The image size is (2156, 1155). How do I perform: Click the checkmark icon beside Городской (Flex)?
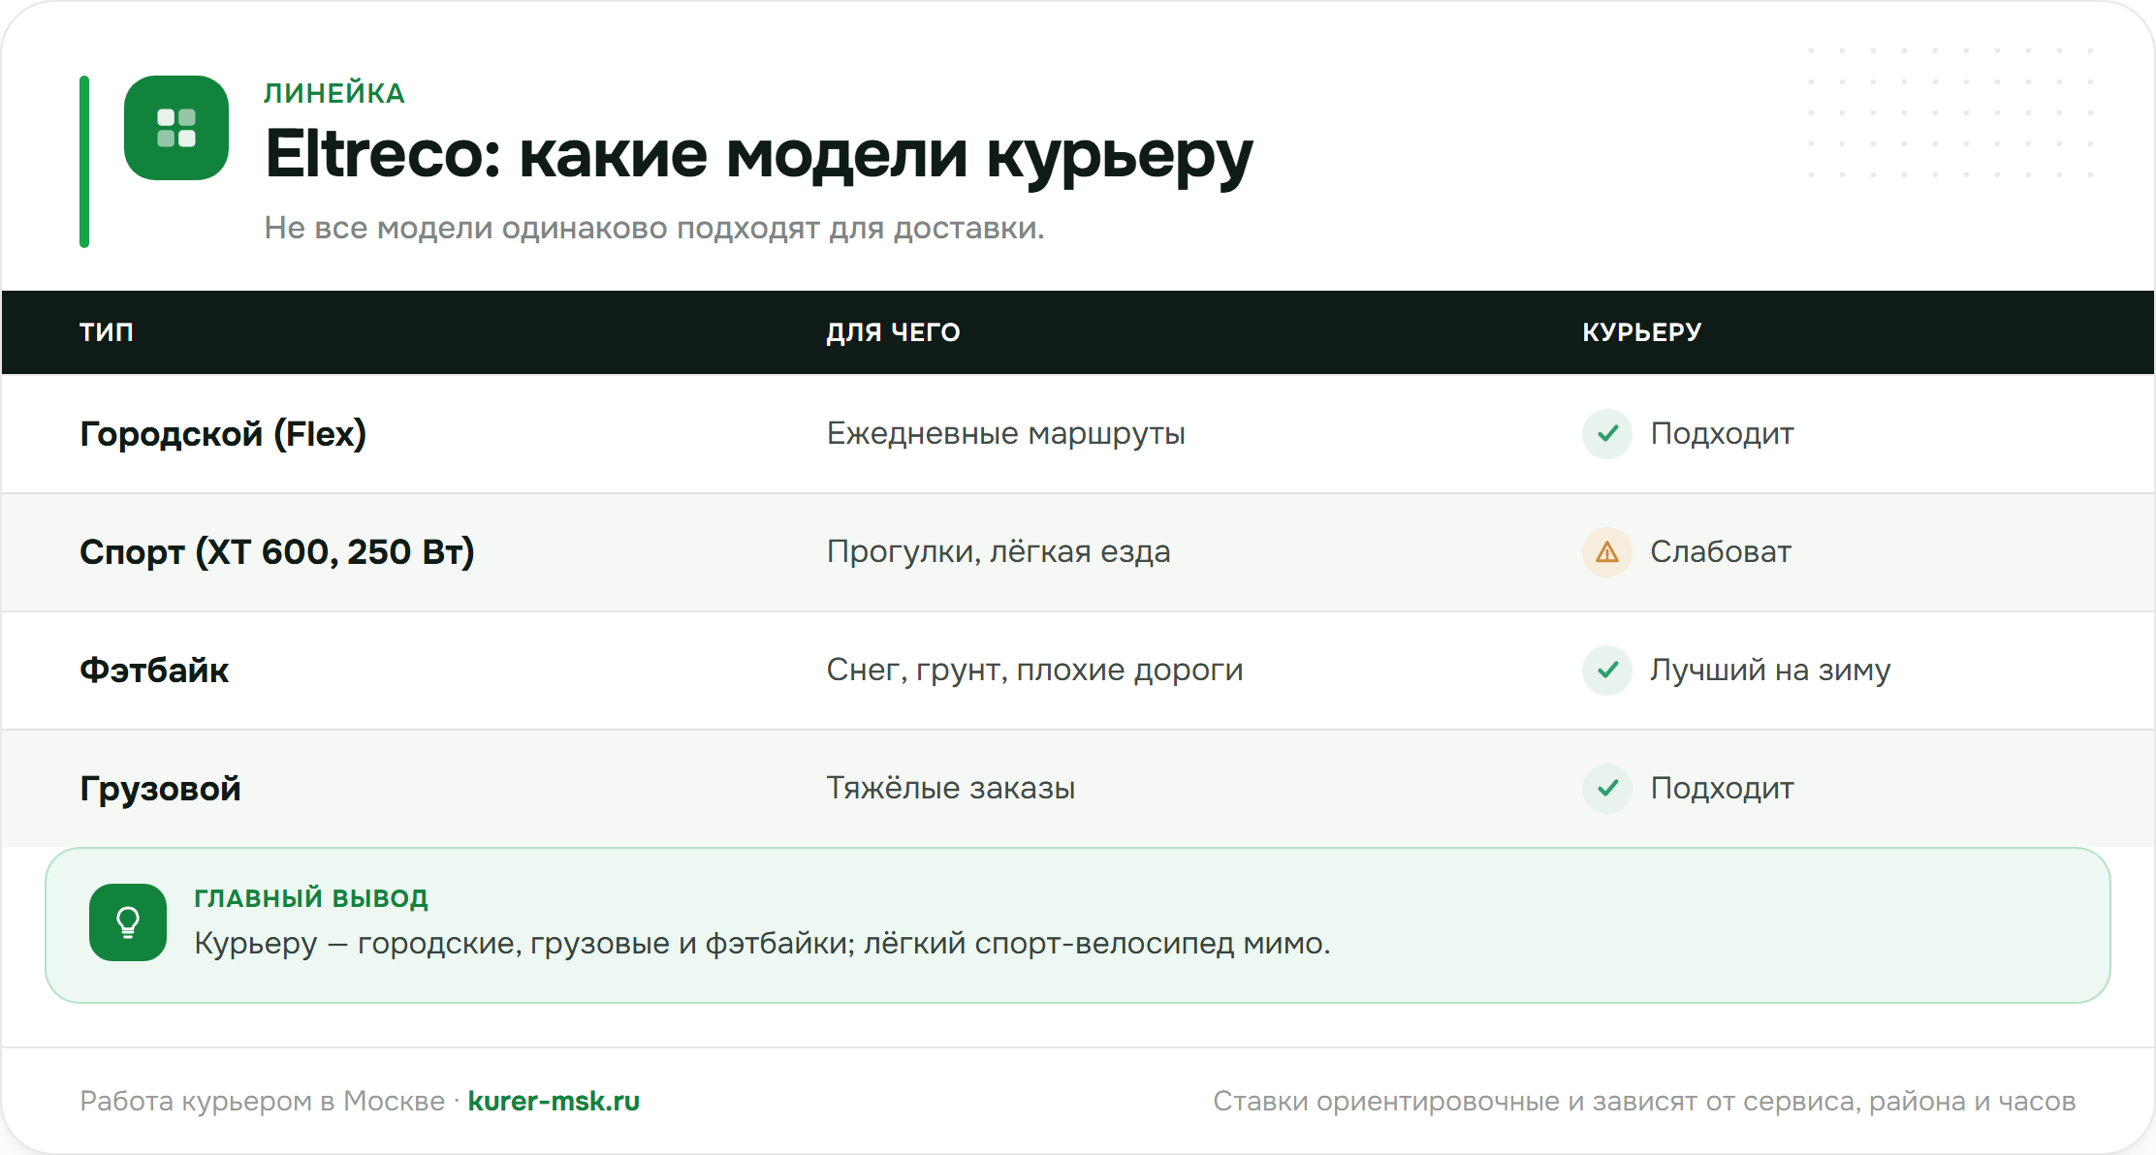pos(1607,433)
